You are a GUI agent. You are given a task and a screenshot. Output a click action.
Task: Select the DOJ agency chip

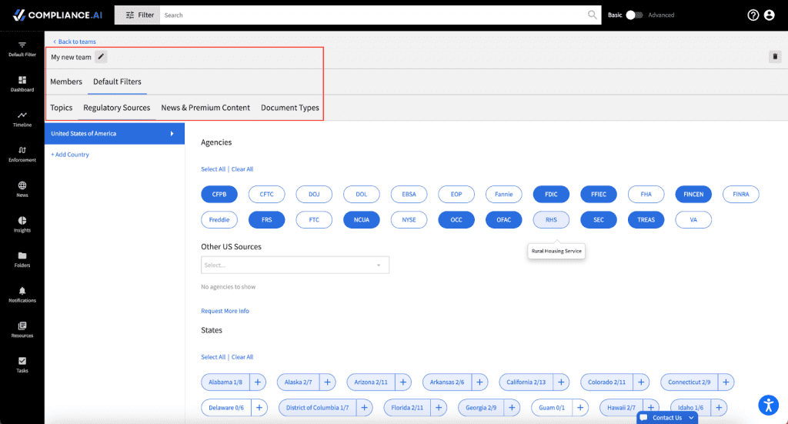314,195
